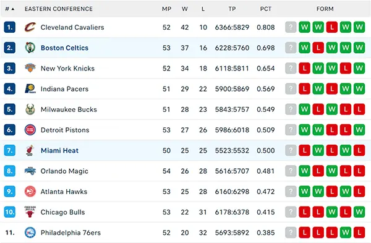This screenshot has height=243, width=371.
Task: Click the Indiana Pacers logo
Action: tap(30, 89)
